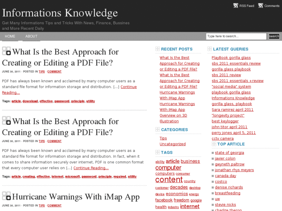Open the 'john titor april 2011' query

point(230,127)
